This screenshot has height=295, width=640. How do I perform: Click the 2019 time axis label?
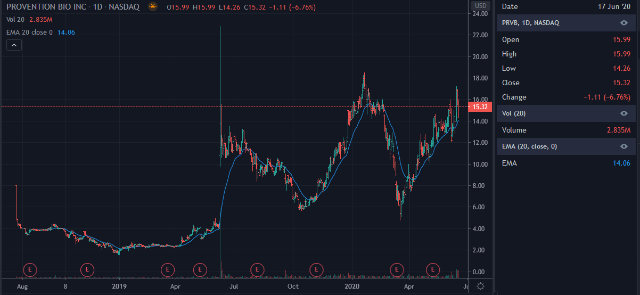[x=119, y=286]
